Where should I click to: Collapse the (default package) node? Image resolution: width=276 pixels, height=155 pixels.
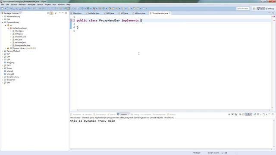8,28
